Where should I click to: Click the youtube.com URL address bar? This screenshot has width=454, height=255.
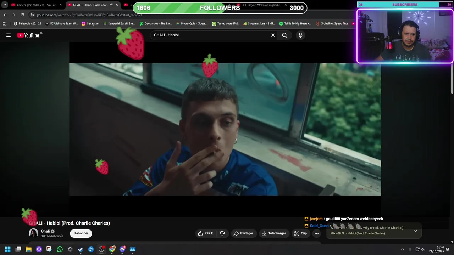(x=89, y=15)
